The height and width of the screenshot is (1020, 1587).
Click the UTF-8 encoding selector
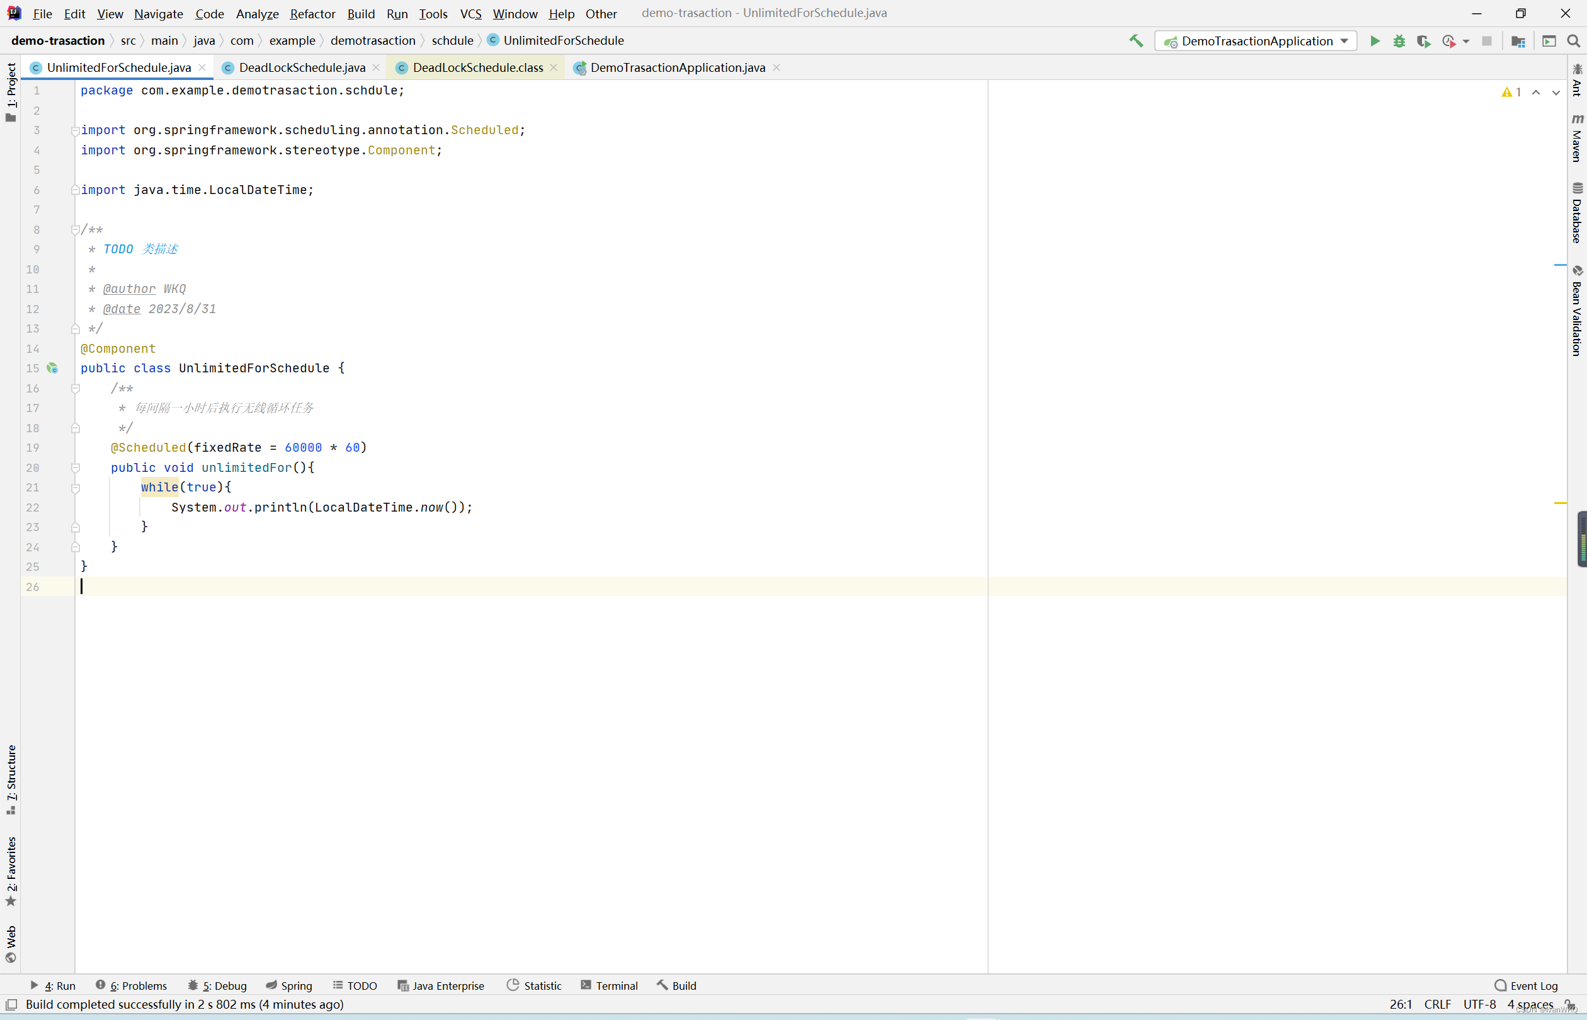1479,1004
